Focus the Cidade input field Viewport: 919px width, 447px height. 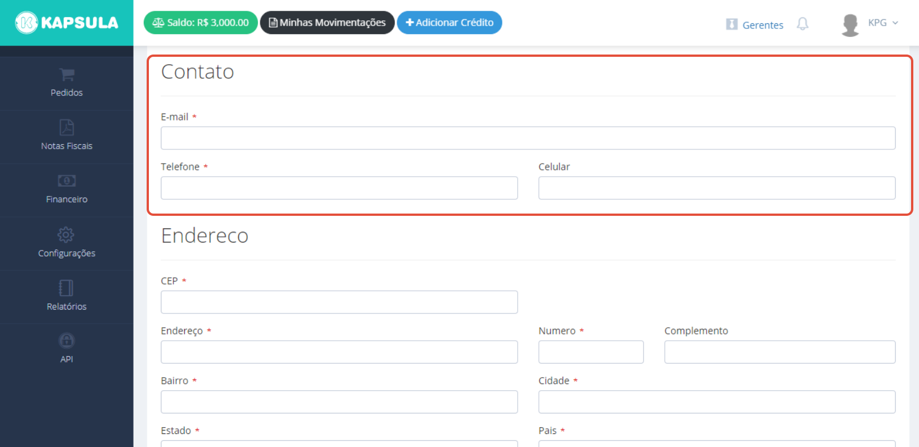717,402
